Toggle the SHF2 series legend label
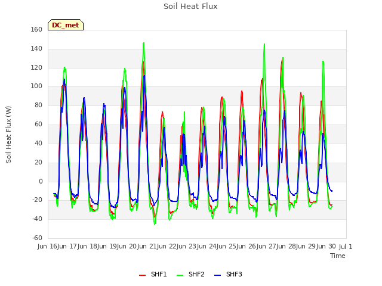Viewport: 382px width, 286px height. point(196,274)
